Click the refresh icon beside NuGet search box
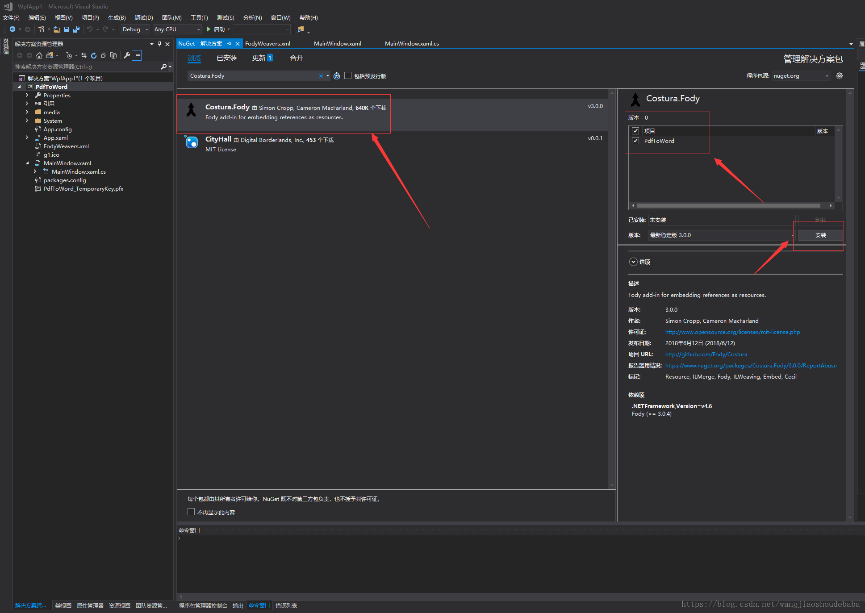The width and height of the screenshot is (865, 613). click(337, 76)
